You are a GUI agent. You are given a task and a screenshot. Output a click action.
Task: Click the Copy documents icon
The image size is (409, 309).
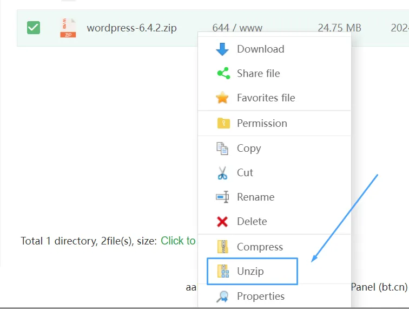(222, 148)
